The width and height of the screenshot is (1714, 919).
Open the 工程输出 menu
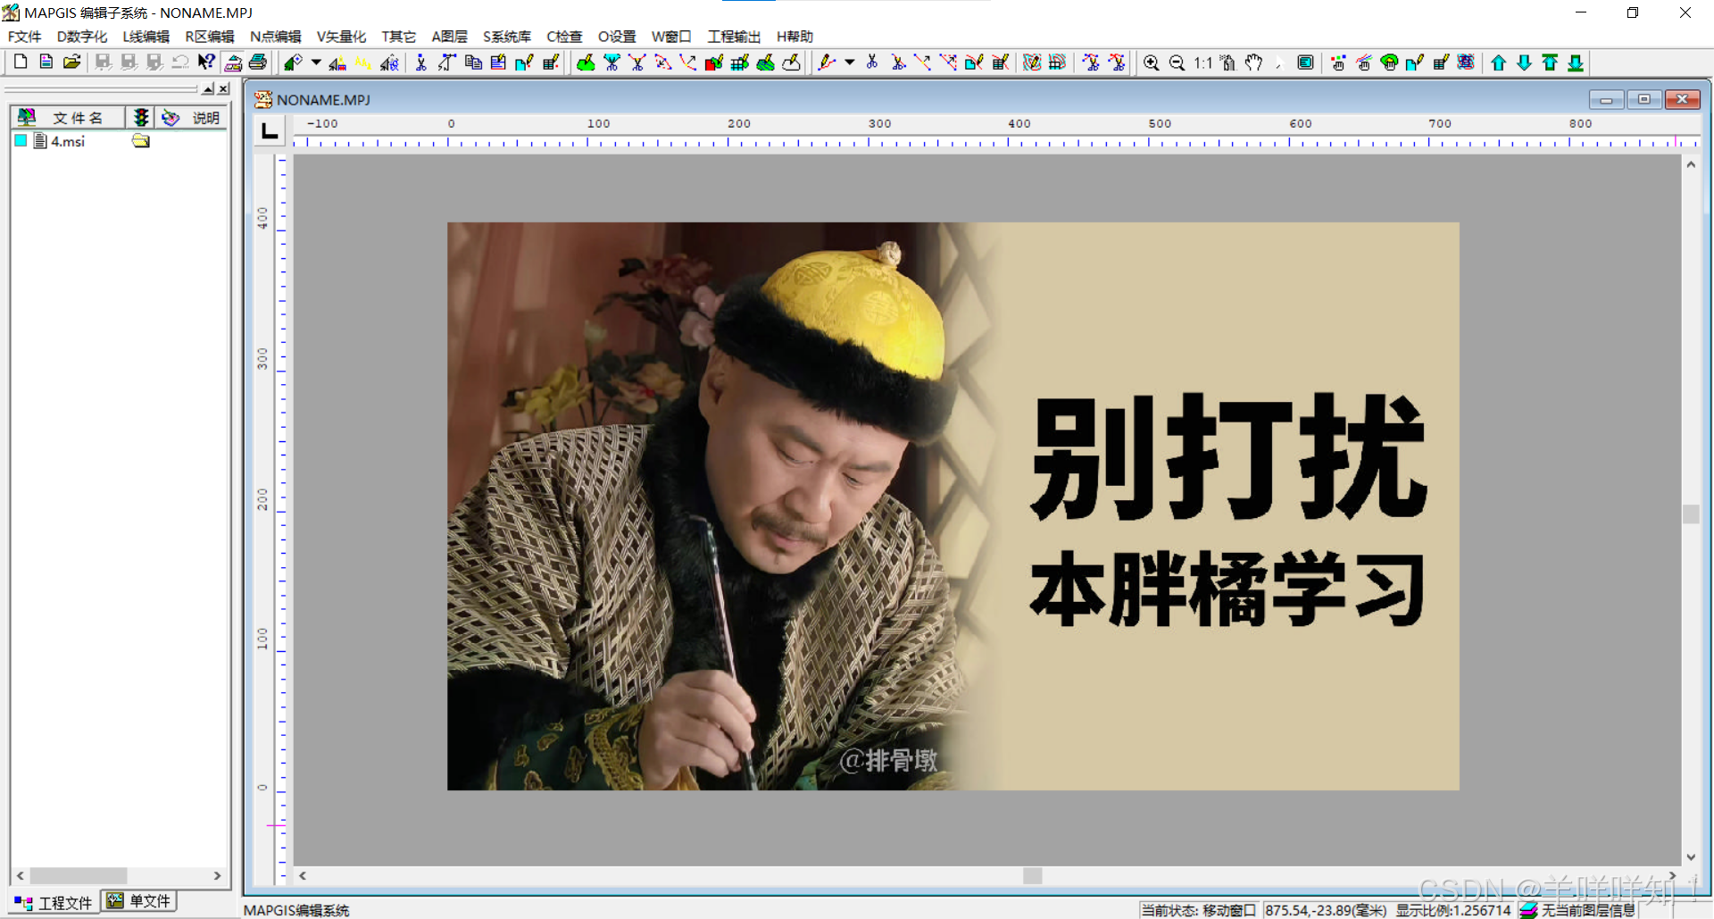click(734, 37)
